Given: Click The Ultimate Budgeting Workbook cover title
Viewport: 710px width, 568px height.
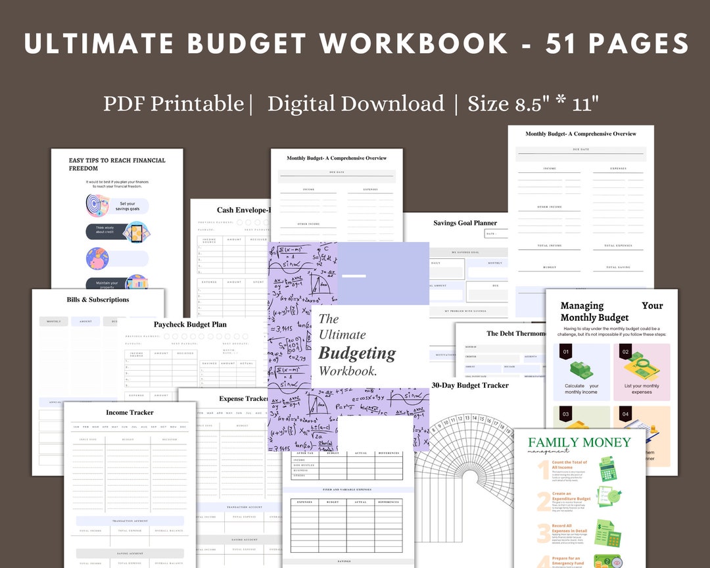Looking at the screenshot, I should (357, 345).
